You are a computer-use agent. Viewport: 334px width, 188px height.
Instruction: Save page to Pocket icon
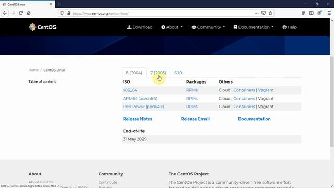coord(264,13)
